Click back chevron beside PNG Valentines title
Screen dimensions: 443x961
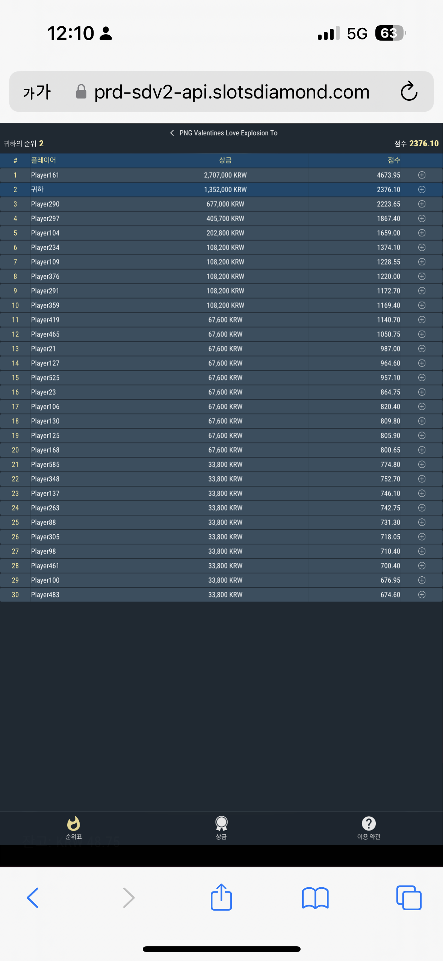click(172, 133)
